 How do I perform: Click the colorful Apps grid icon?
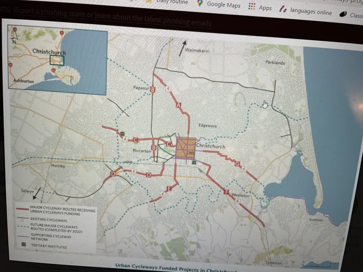[x=252, y=6]
